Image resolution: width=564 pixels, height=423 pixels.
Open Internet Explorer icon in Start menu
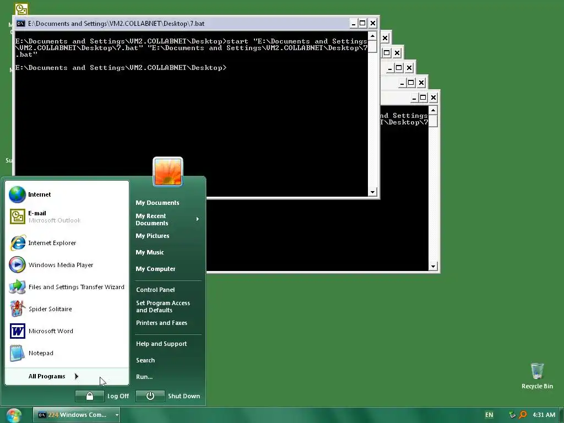coord(17,243)
